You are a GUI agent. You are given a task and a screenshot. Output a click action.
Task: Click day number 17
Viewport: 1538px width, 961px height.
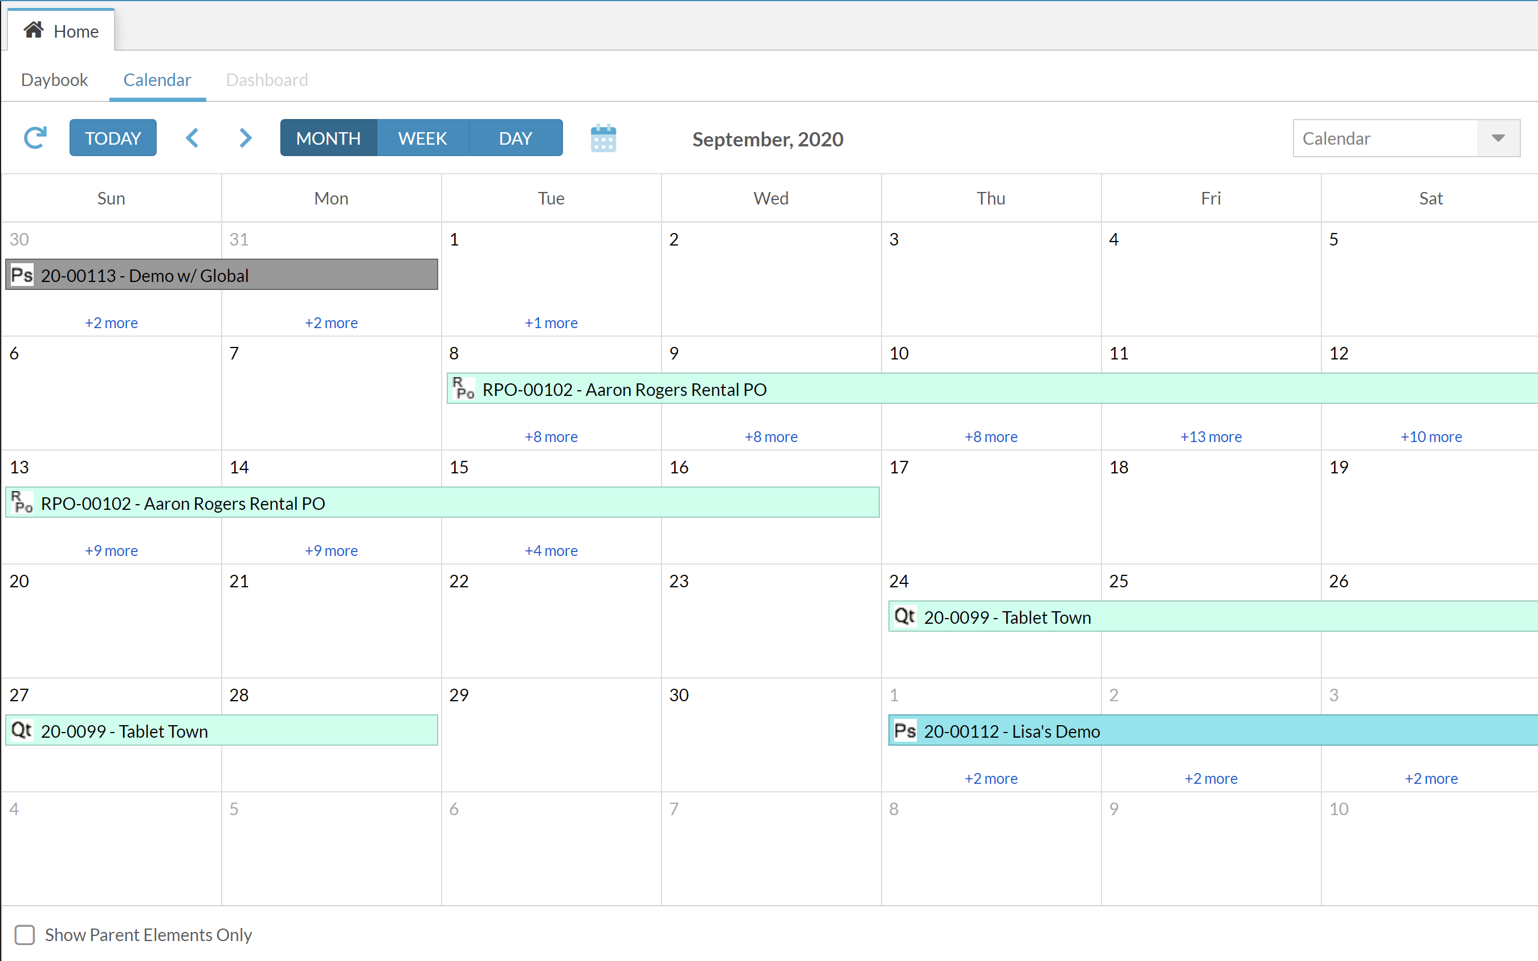(x=899, y=467)
